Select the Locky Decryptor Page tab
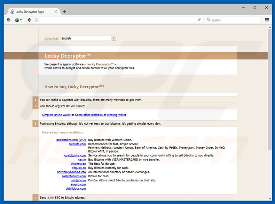275x204 pixels. [33, 11]
